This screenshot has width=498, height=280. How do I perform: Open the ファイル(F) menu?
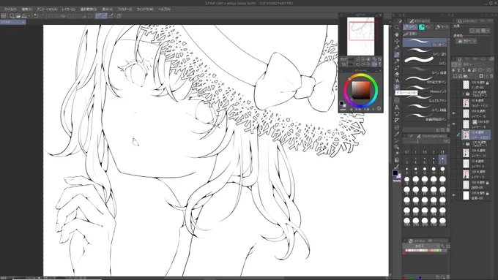point(10,10)
